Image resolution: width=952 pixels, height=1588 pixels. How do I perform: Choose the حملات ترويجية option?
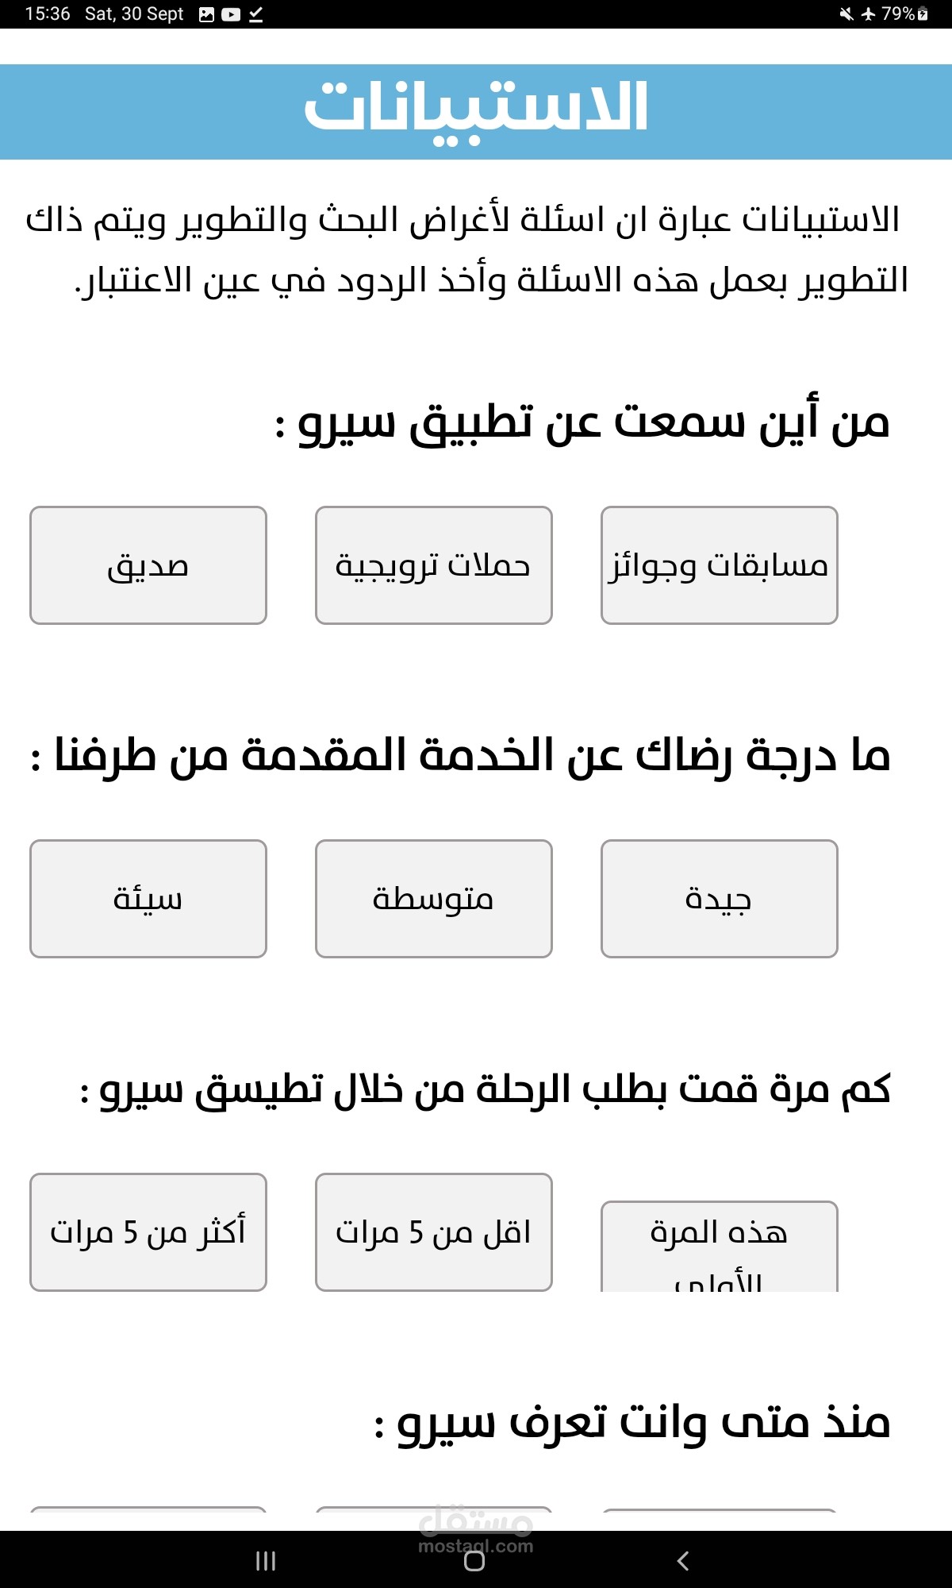click(x=434, y=565)
